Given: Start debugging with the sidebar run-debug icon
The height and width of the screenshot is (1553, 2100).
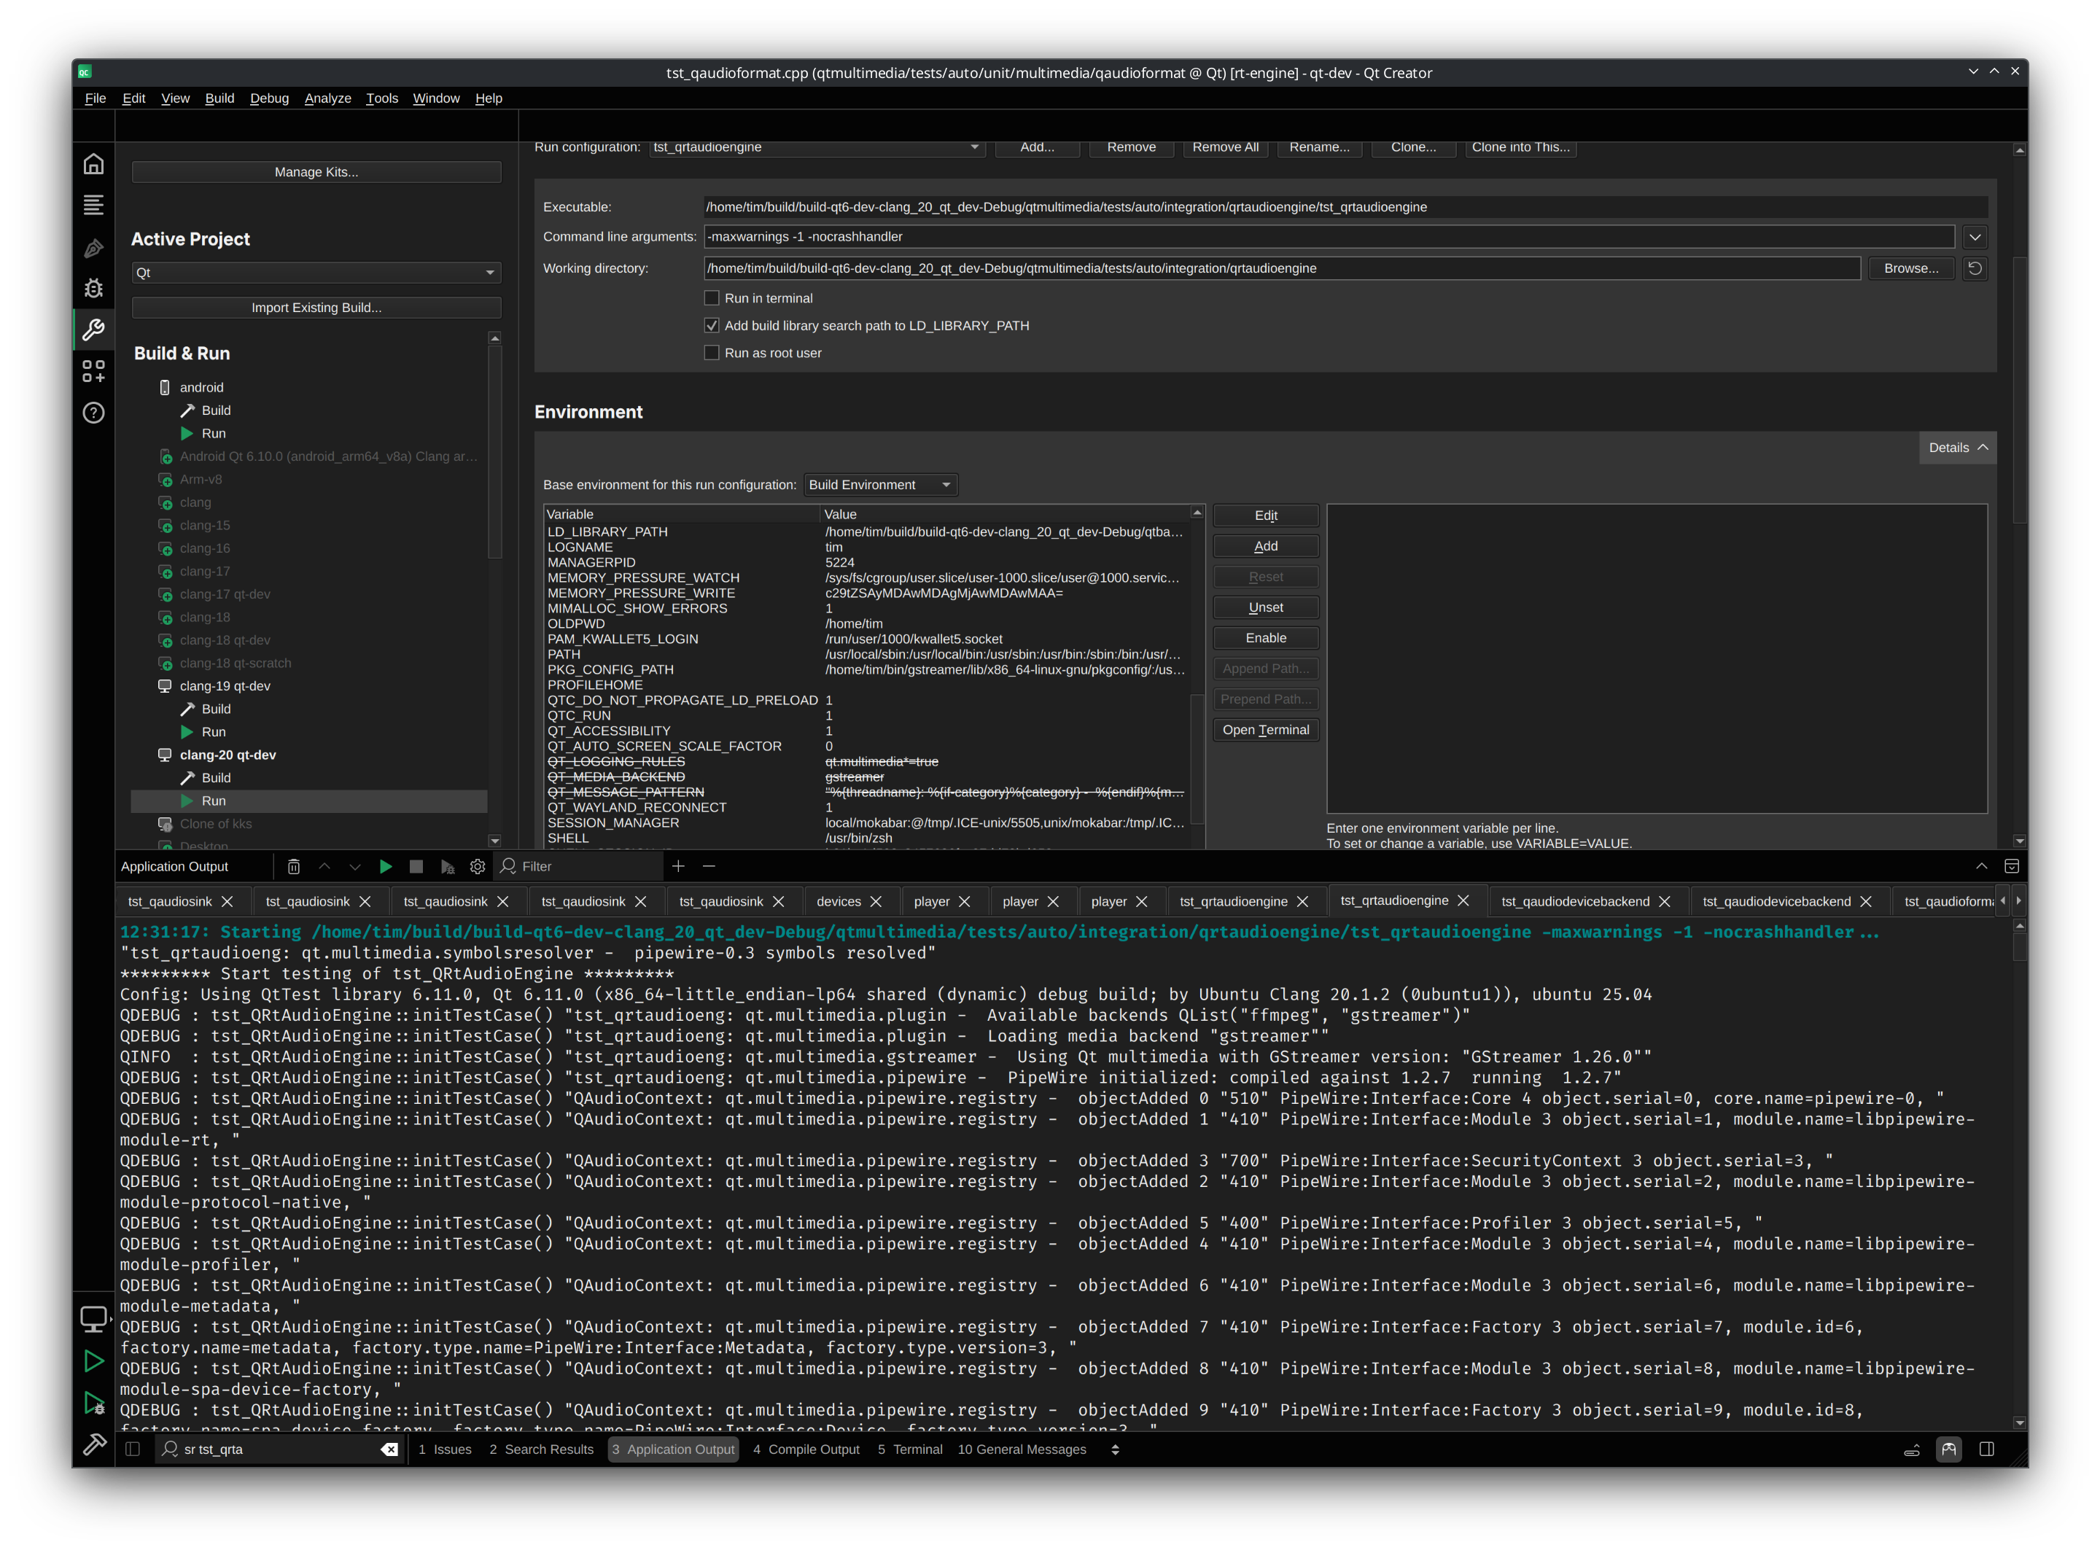Looking at the screenshot, I should tap(93, 1403).
